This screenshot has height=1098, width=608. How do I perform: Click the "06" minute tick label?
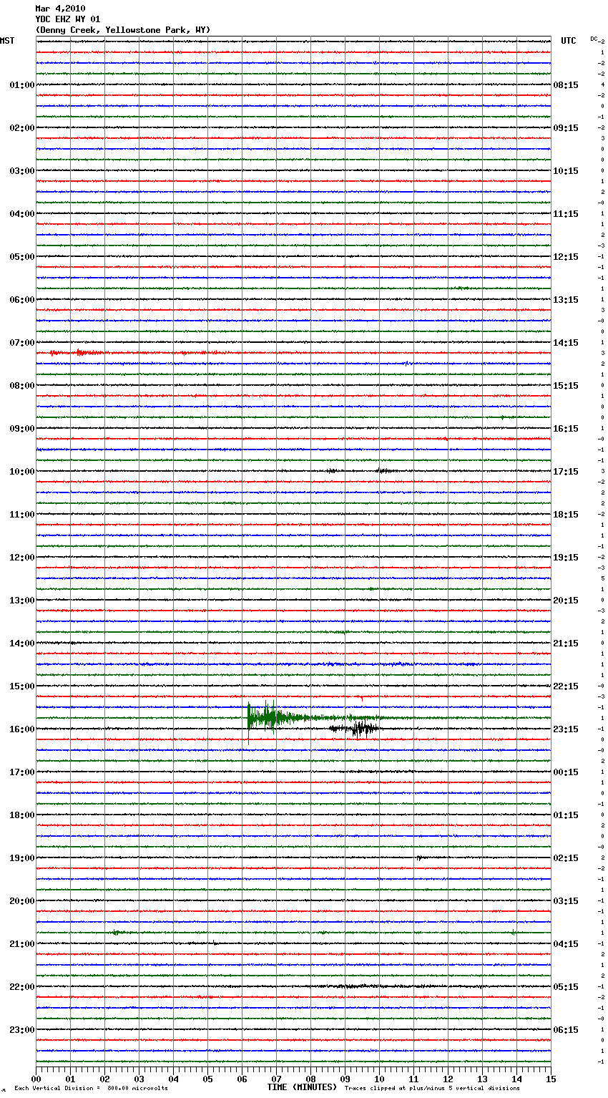tap(242, 1079)
